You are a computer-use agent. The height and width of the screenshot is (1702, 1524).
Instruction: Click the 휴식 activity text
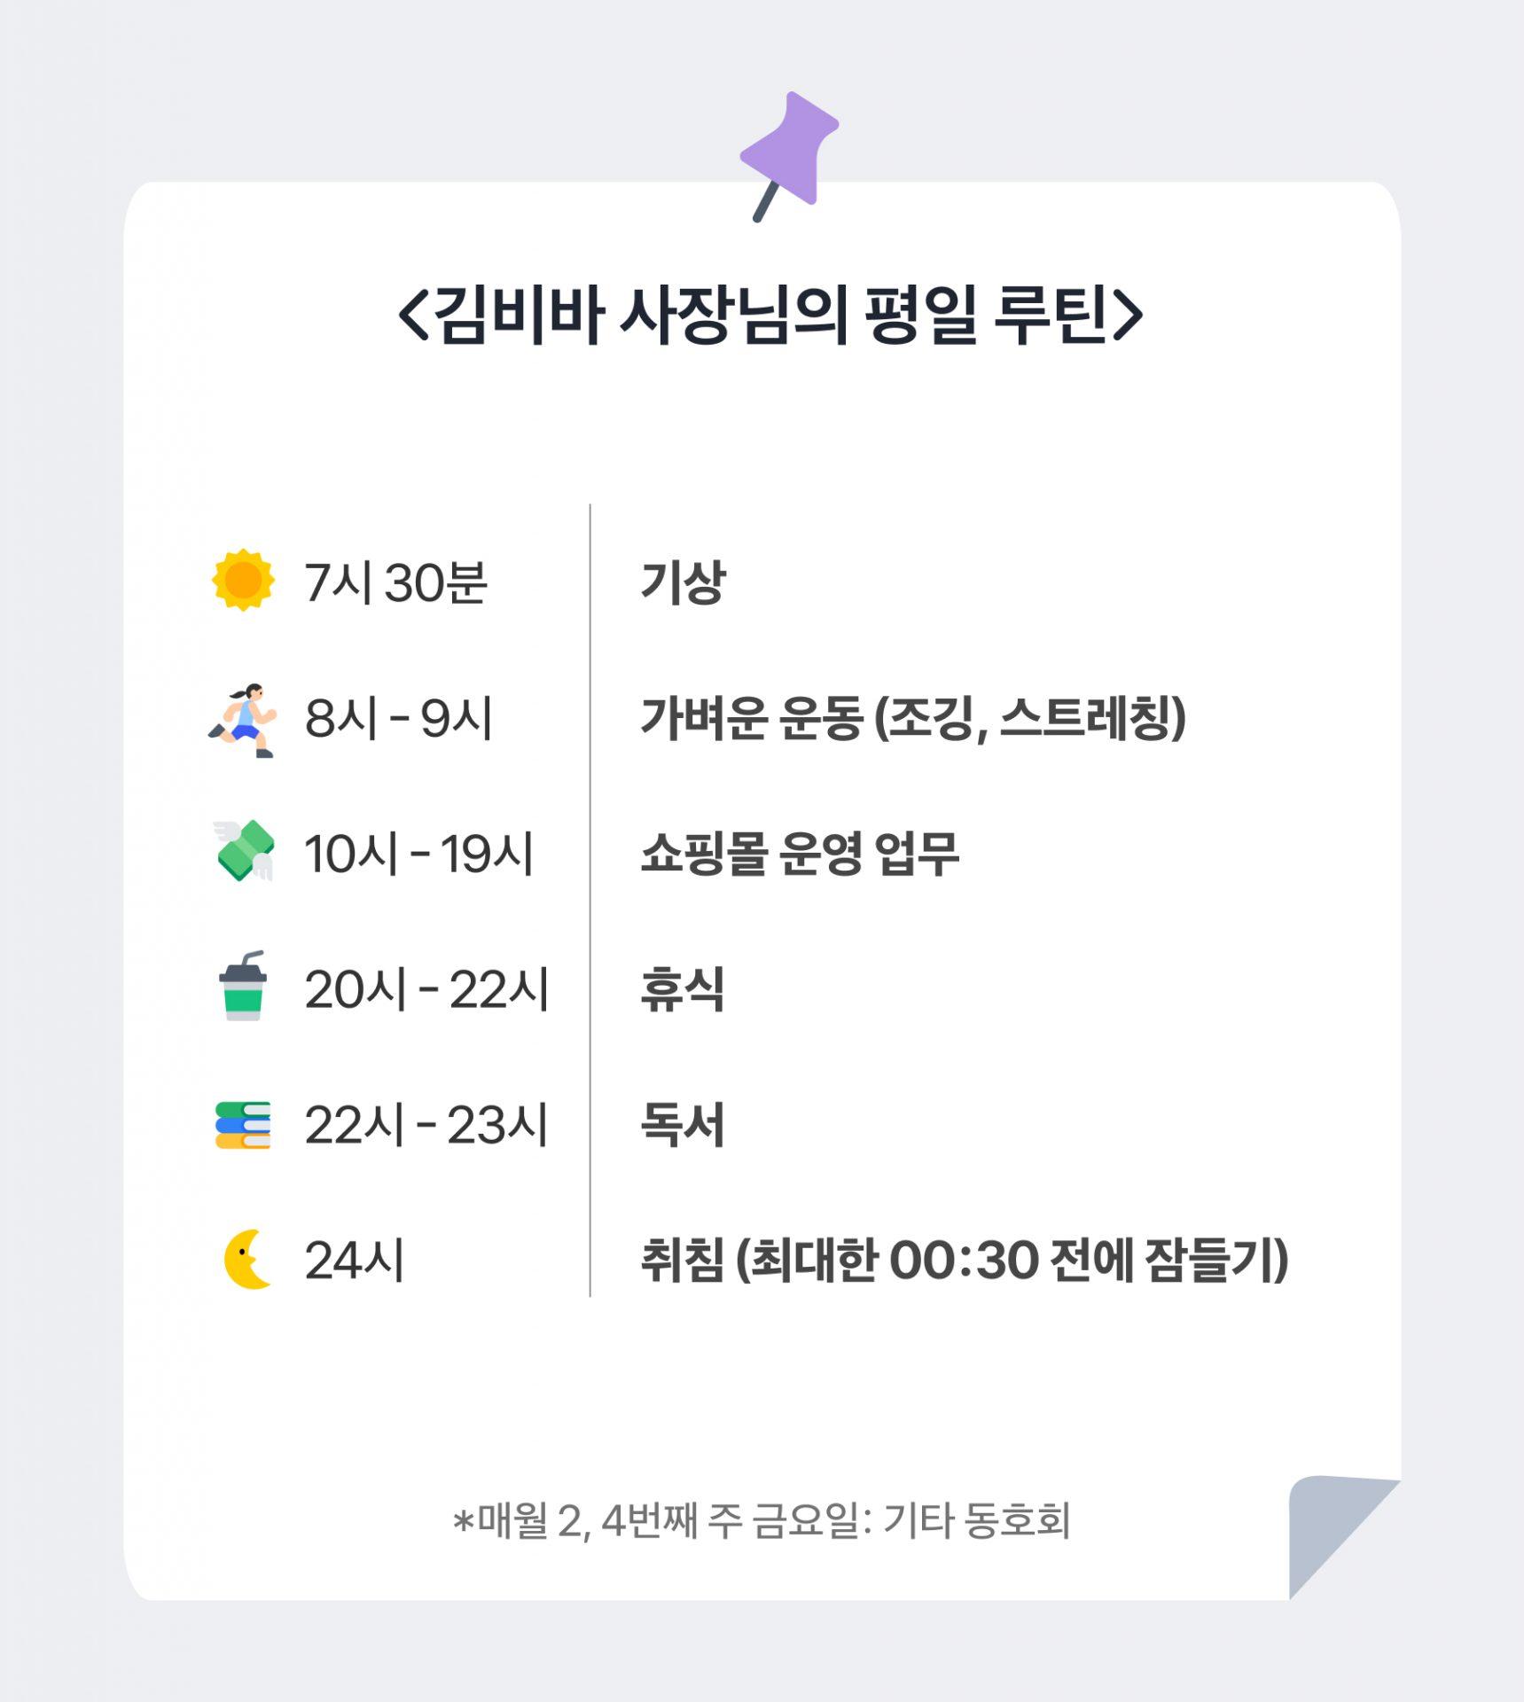(x=682, y=989)
